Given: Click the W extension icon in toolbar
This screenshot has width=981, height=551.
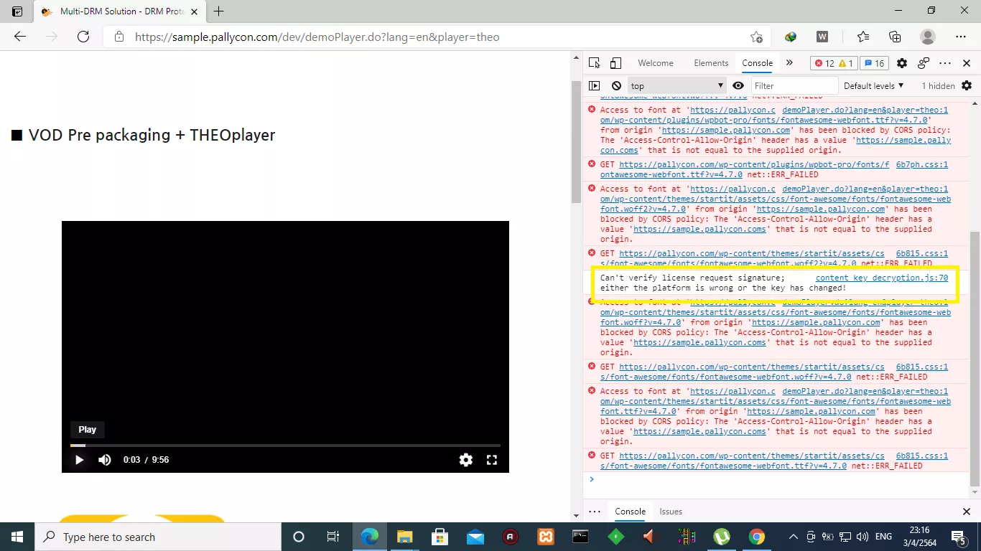Looking at the screenshot, I should click(823, 37).
